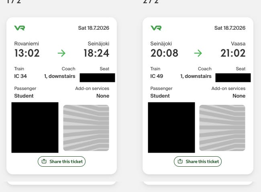Click green arrow between Seinäjoki and Vaasa
The height and width of the screenshot is (192, 261).
tap(198, 53)
